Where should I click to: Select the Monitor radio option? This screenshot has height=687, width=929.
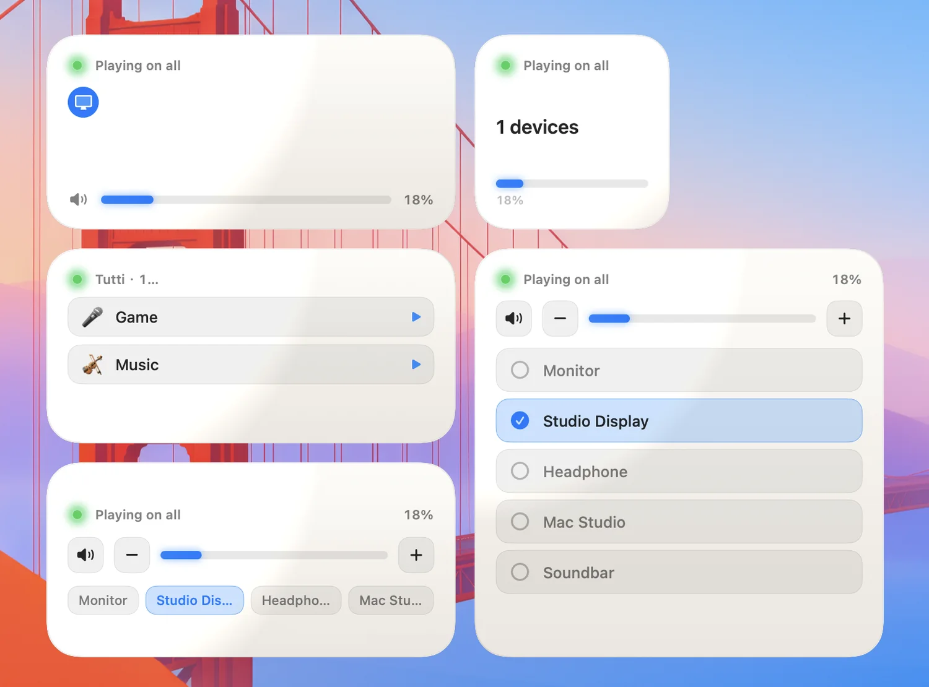tap(679, 370)
